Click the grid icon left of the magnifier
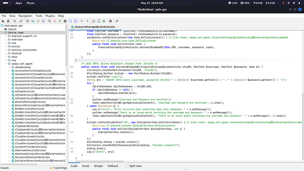 click(43, 21)
